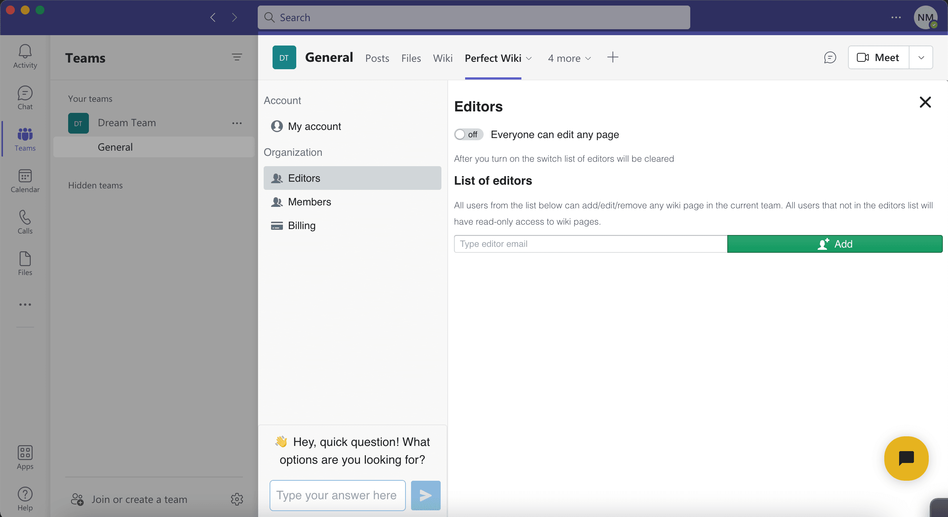The width and height of the screenshot is (948, 517).
Task: Select Dream Team in Your teams
Action: (127, 123)
